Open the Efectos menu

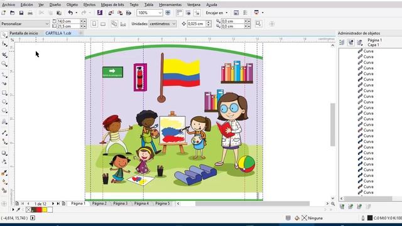point(89,4)
